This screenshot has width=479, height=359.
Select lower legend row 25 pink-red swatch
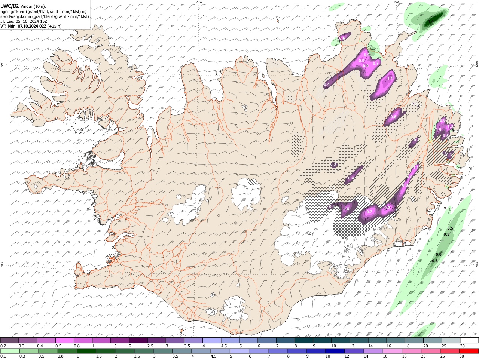(450, 351)
